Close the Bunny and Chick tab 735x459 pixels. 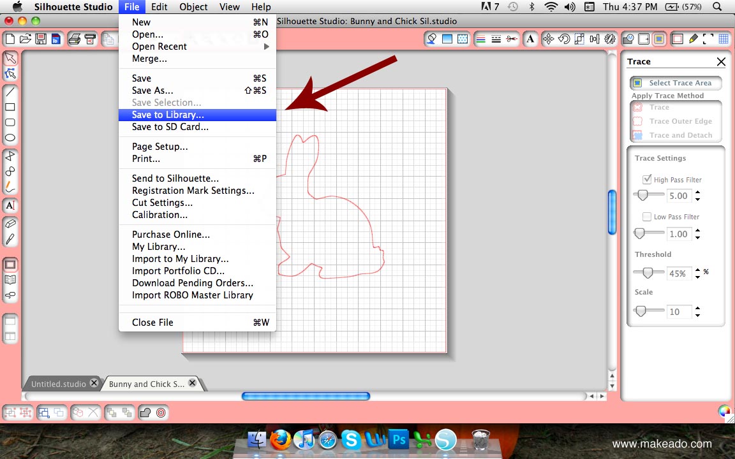click(x=192, y=382)
